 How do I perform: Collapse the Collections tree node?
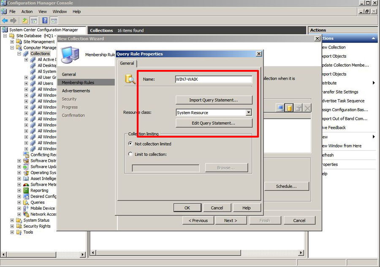coord(19,53)
